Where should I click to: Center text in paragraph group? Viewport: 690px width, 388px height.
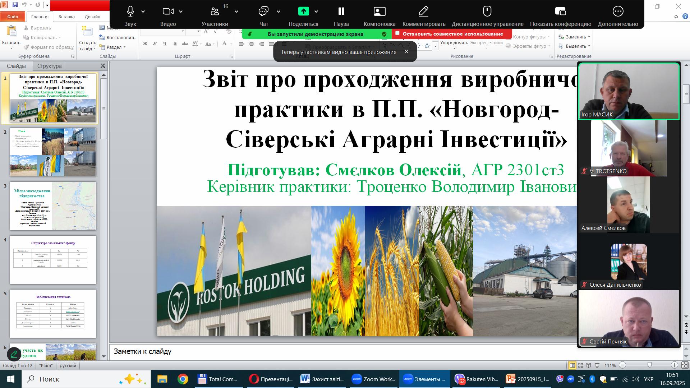252,44
